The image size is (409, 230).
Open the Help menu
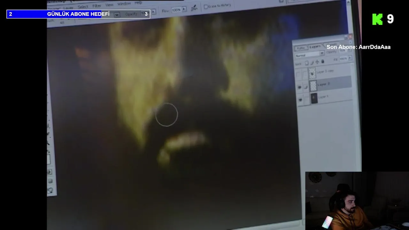point(138,3)
